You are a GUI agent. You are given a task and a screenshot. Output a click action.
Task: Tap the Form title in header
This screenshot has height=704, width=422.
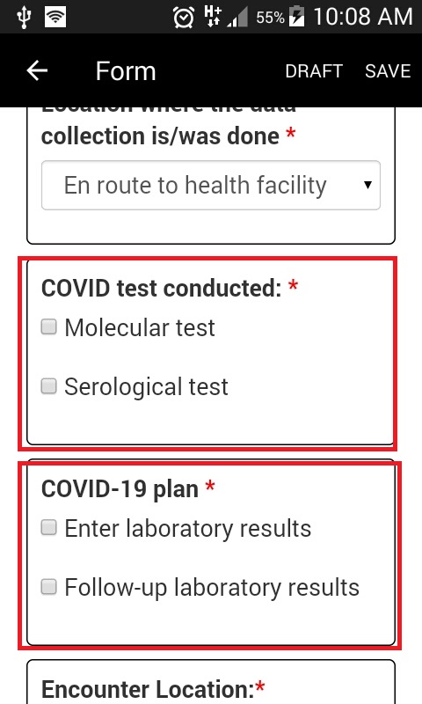pyautogui.click(x=126, y=71)
